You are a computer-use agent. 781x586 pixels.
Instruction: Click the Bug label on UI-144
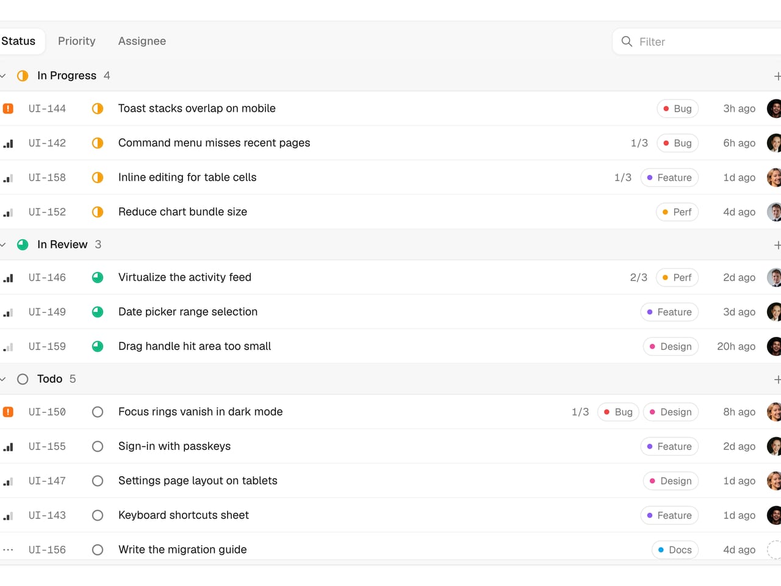(677, 109)
